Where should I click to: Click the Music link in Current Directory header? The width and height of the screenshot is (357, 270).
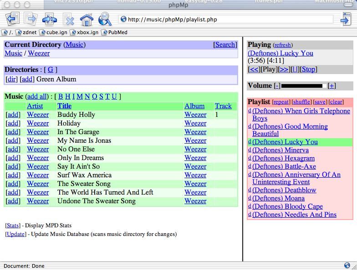pyautogui.click(x=75, y=45)
